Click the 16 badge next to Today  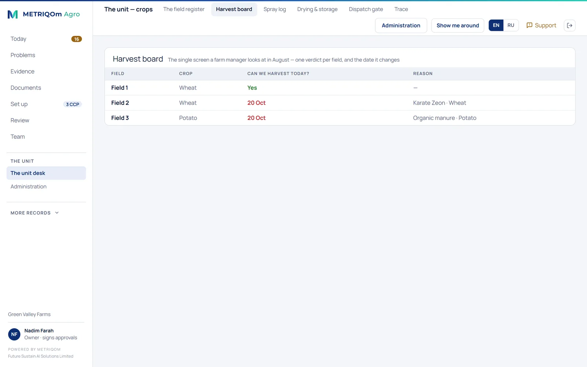[76, 39]
